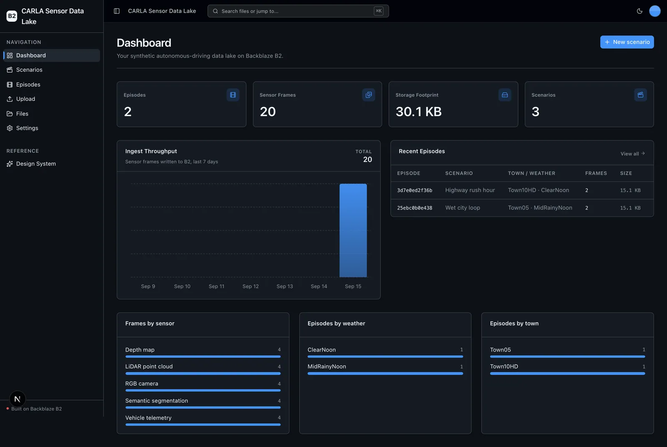Click the Scenarios clapperboard sidebar icon
Viewport: 667px width, 447px height.
10,70
